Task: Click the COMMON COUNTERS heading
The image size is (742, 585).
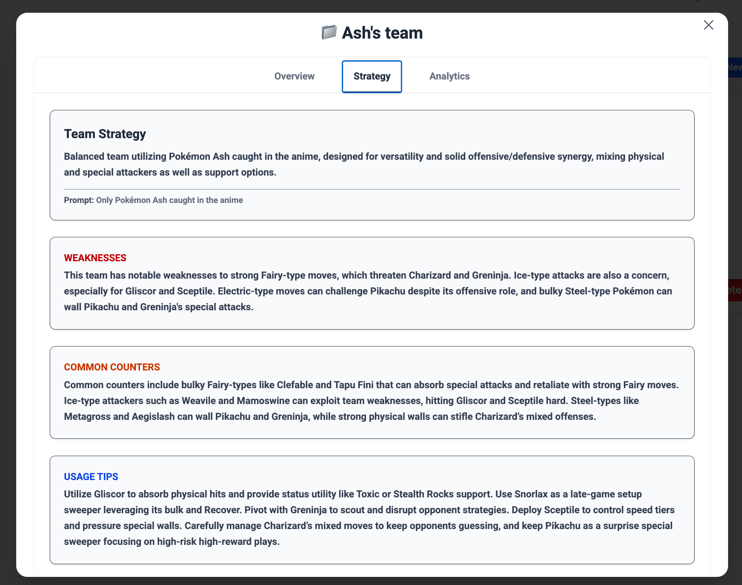Action: point(112,367)
